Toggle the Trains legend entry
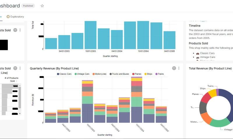This screenshot has height=139, width=233. pos(160,74)
